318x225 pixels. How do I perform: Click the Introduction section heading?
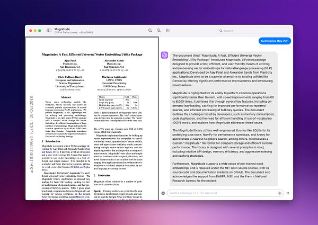point(51,141)
